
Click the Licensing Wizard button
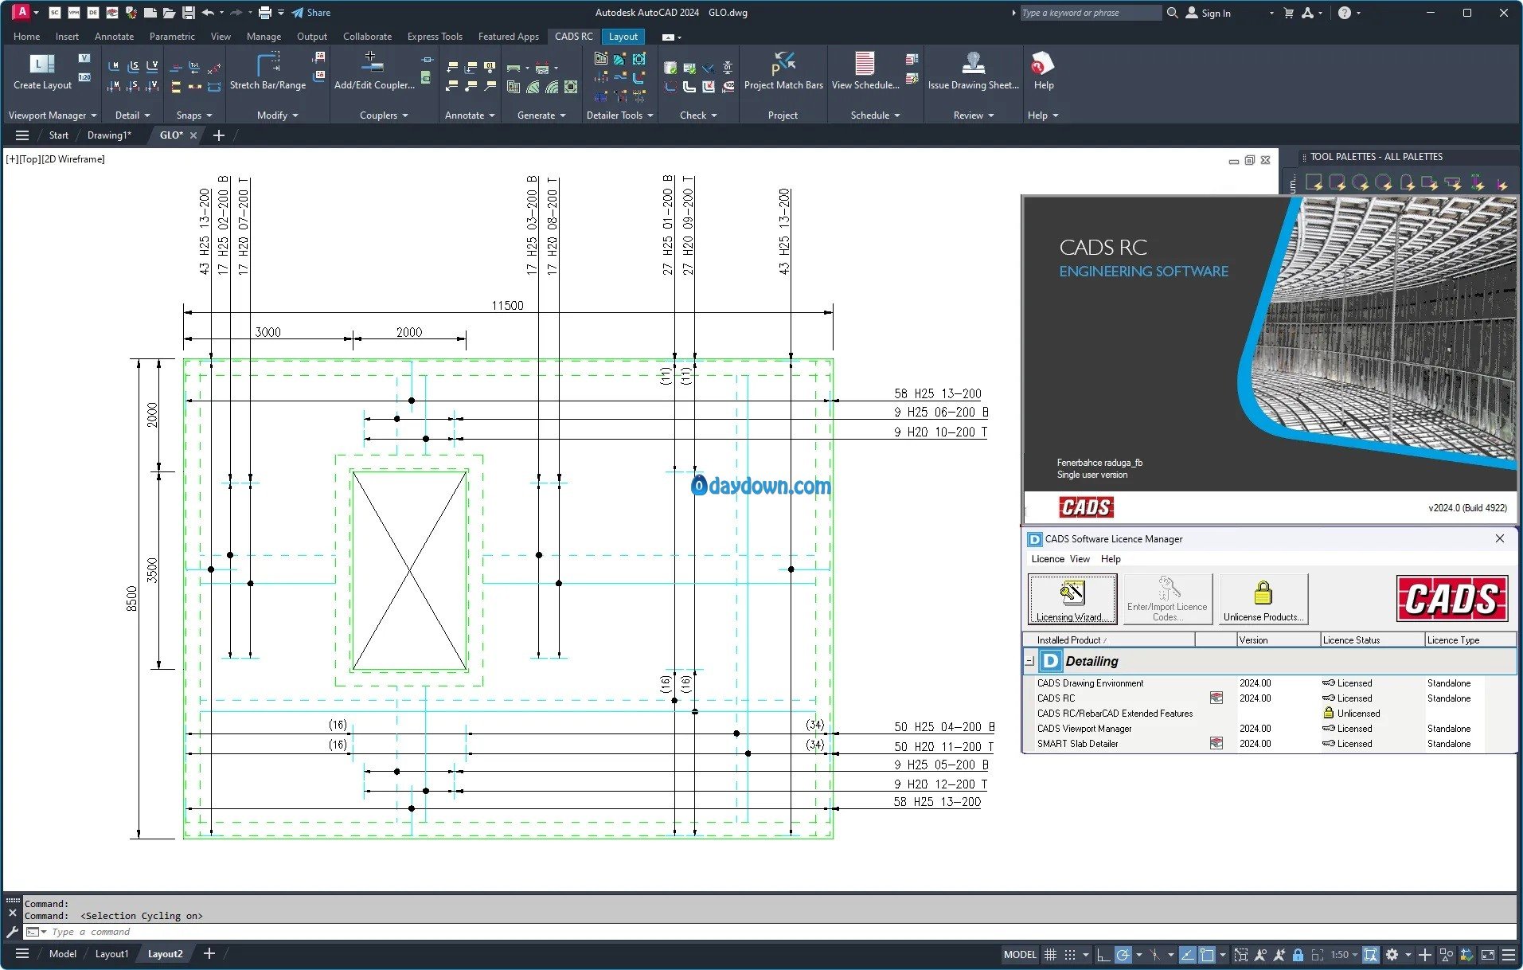coord(1072,599)
